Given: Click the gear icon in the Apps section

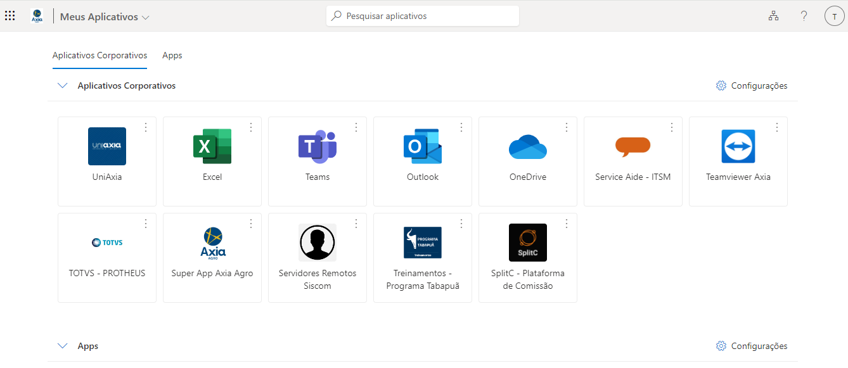Looking at the screenshot, I should 721,346.
